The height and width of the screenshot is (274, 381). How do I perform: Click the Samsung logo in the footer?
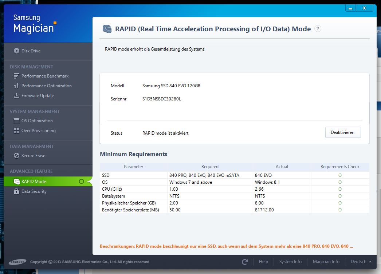pos(17,262)
